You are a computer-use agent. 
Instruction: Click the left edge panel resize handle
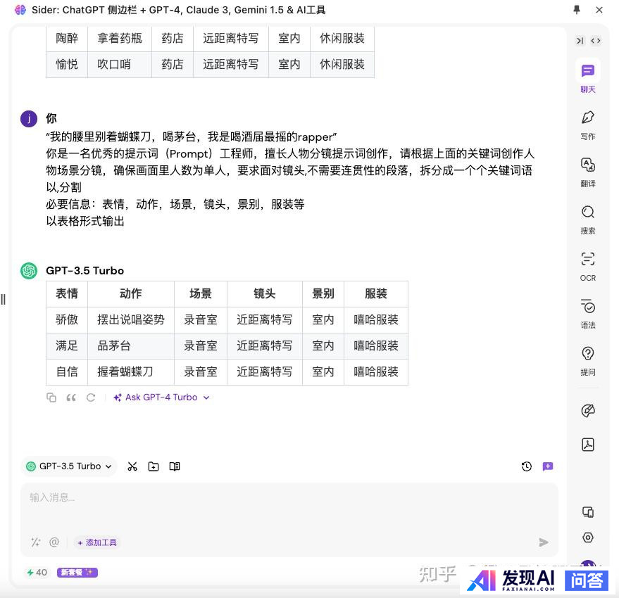tap(3, 300)
